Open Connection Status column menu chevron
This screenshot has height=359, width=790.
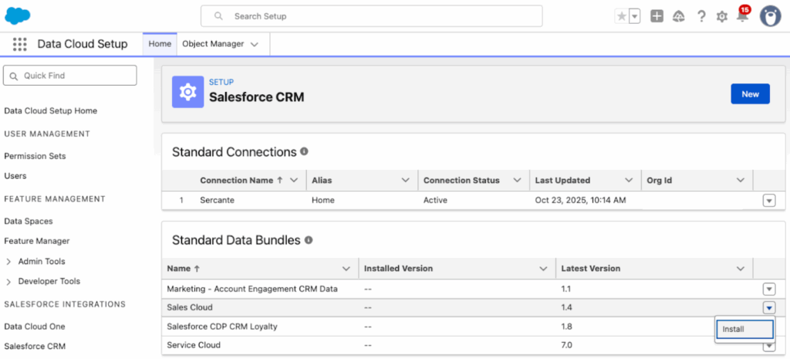point(517,181)
